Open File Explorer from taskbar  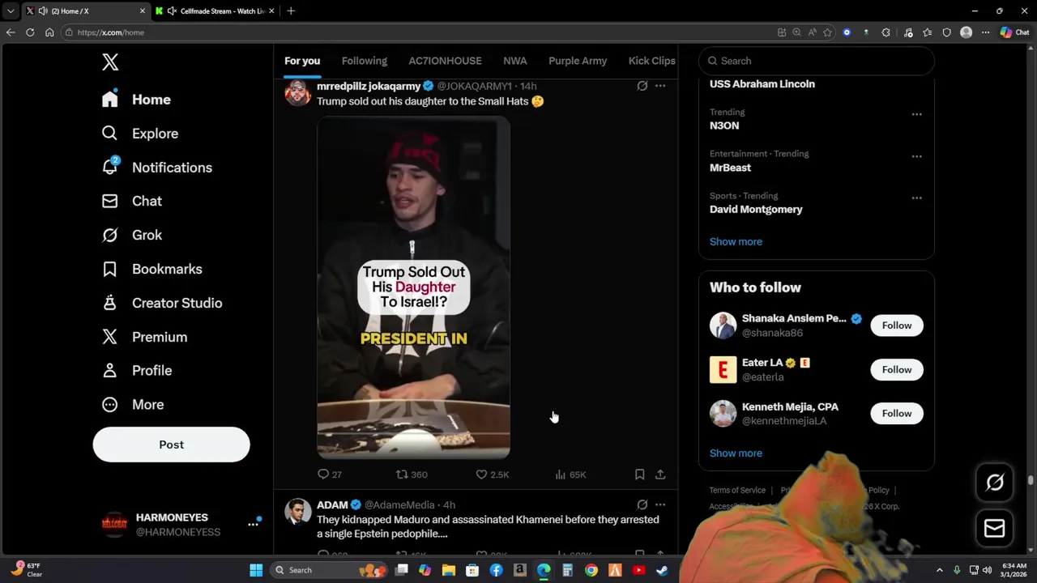[x=449, y=570]
